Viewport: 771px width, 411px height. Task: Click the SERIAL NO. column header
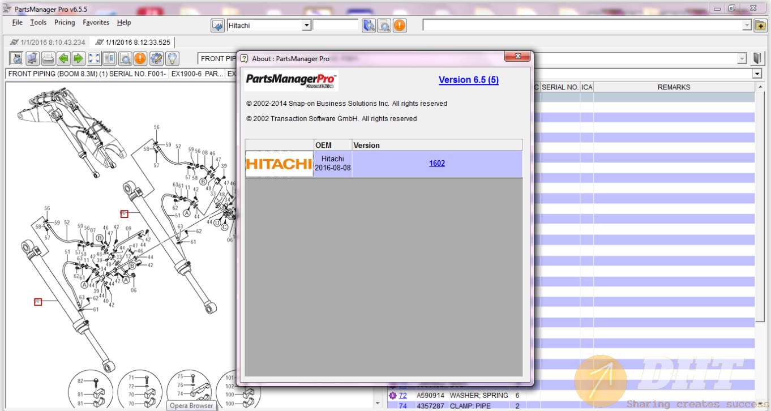(x=560, y=87)
